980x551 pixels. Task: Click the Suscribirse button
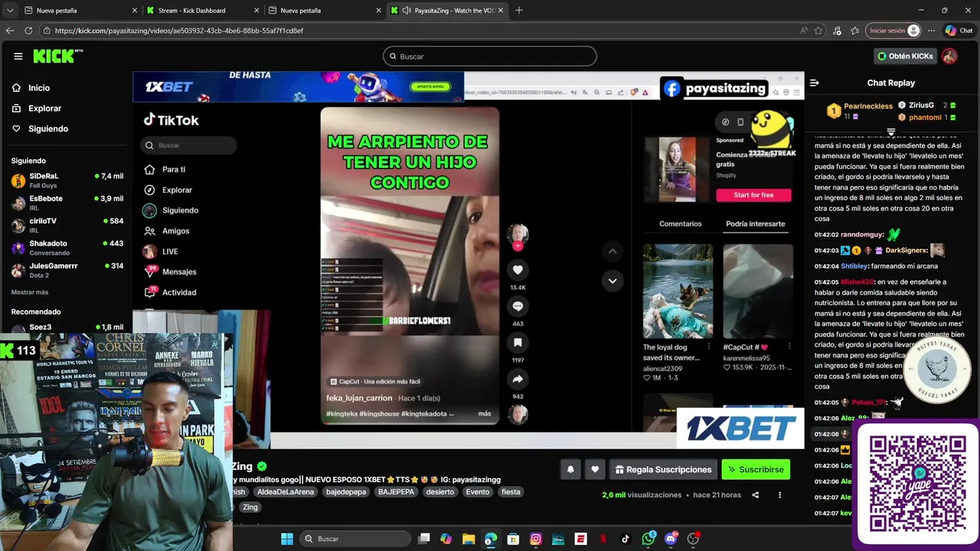click(756, 469)
